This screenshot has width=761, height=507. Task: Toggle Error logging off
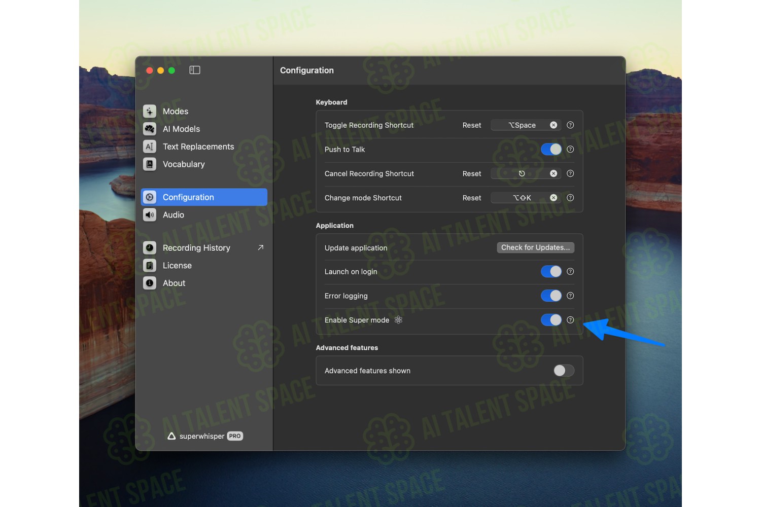pyautogui.click(x=551, y=296)
